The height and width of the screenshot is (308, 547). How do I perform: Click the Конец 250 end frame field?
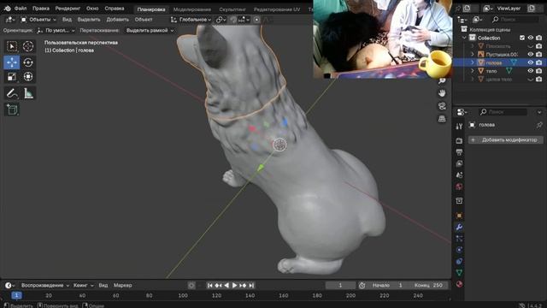tap(428, 285)
